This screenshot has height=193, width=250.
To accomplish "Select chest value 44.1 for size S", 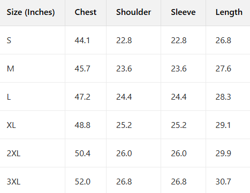I will click(x=82, y=41).
